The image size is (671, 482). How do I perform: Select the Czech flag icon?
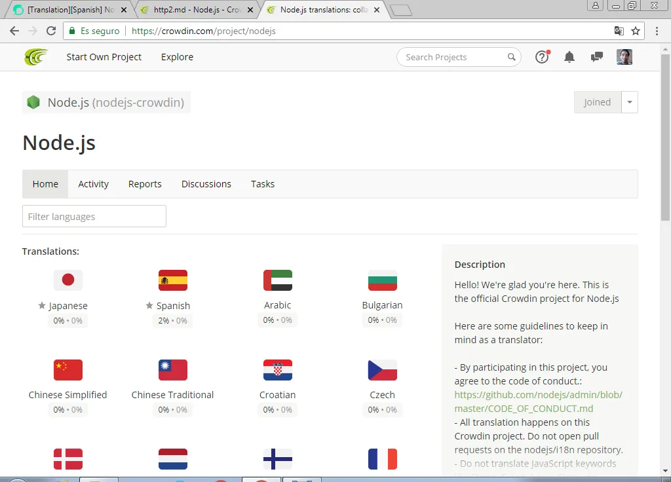(x=383, y=370)
